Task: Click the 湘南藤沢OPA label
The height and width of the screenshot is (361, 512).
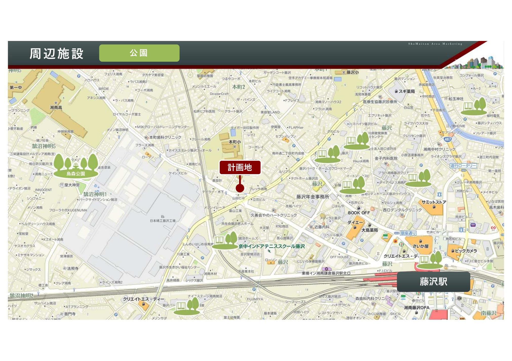Action: point(417,308)
